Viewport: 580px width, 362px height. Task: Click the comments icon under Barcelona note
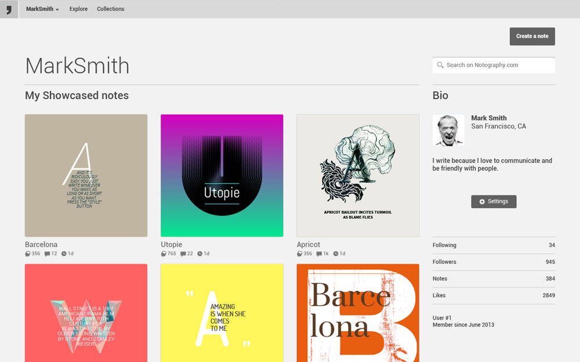click(48, 254)
